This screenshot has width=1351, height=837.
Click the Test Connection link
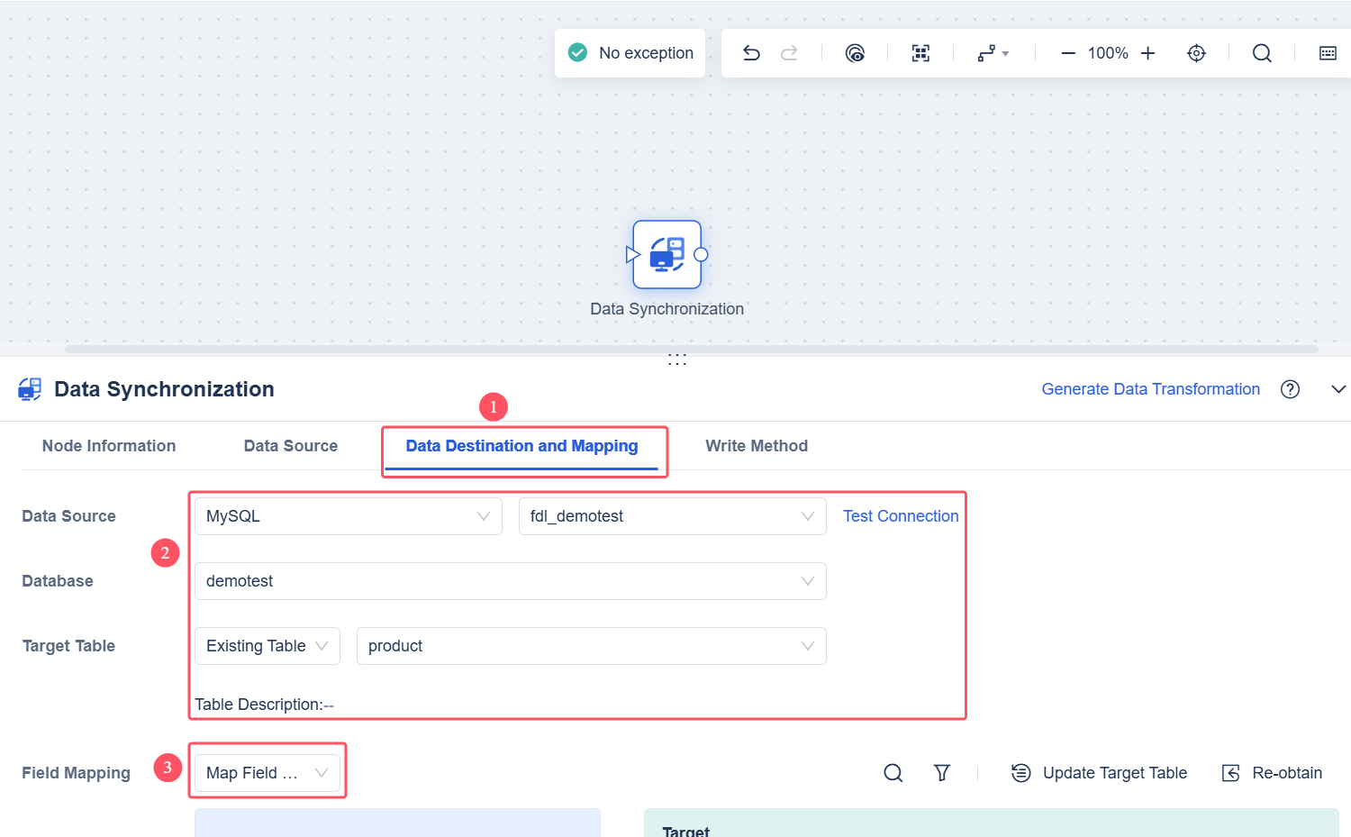[901, 516]
